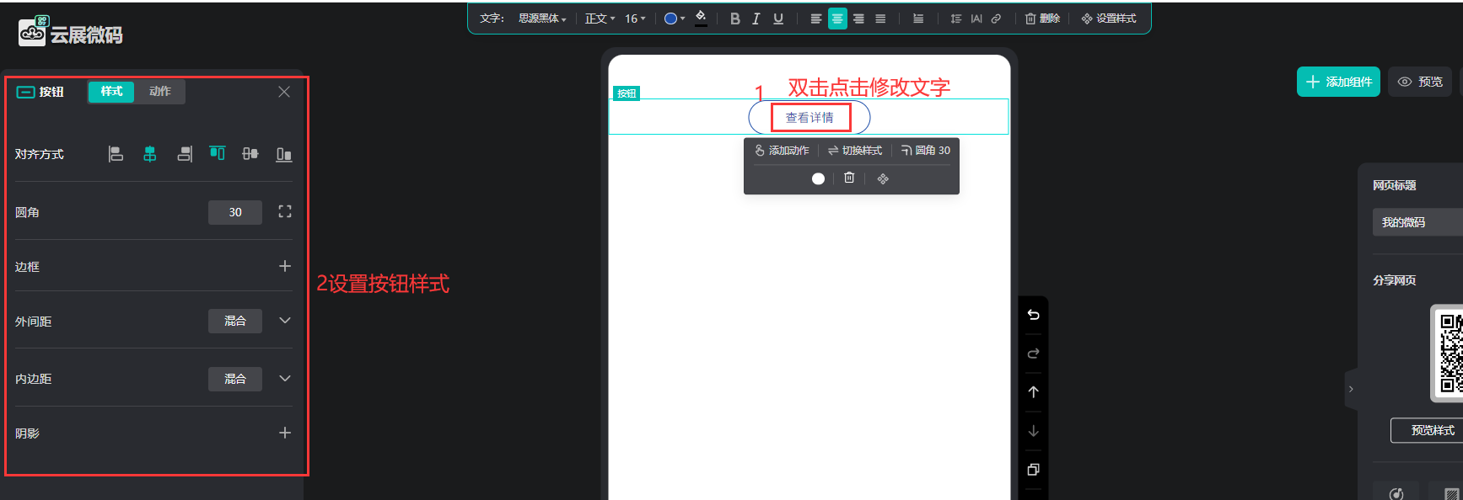Click the vertical center alignment icon

click(250, 154)
